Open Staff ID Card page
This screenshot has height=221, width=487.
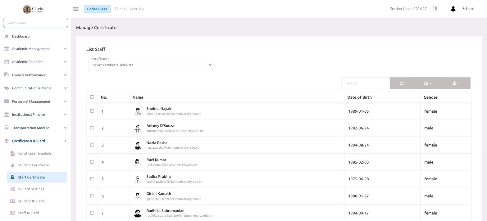click(x=28, y=213)
